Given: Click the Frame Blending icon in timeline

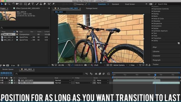Looking at the screenshot, I should (x=100, y=74).
